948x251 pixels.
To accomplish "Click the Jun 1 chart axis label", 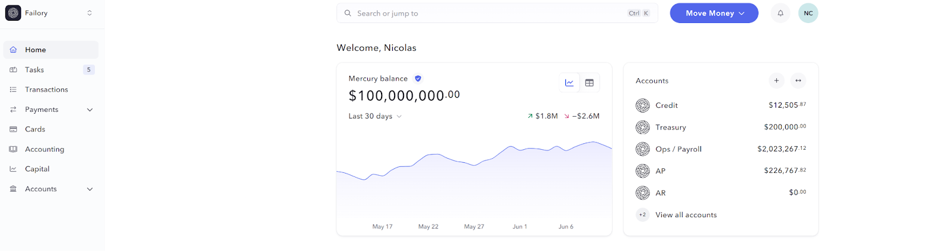I will (x=520, y=227).
